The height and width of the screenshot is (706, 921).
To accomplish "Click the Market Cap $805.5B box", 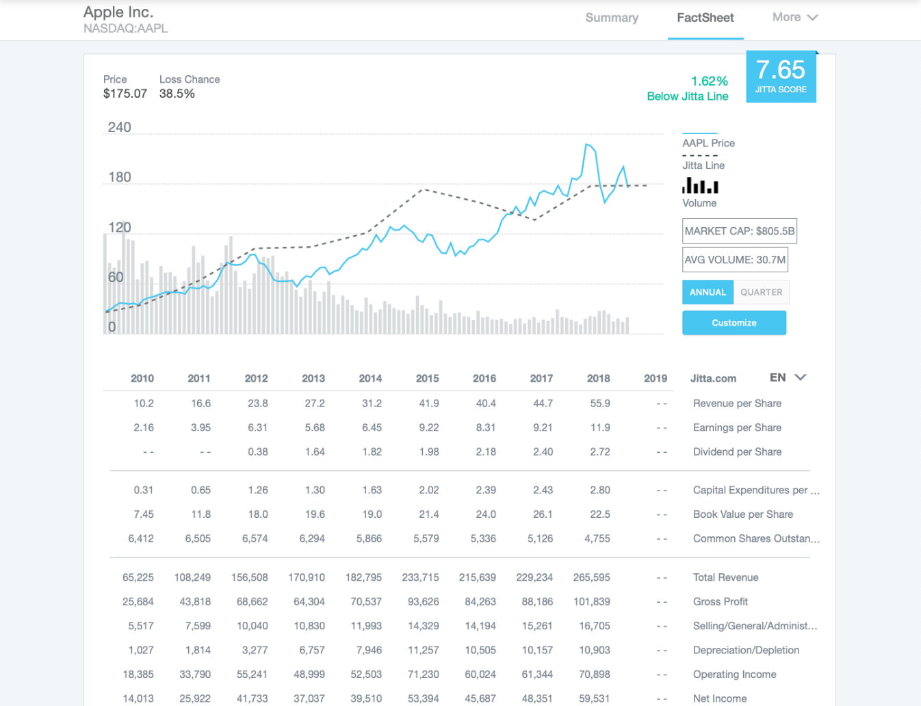I will (740, 231).
